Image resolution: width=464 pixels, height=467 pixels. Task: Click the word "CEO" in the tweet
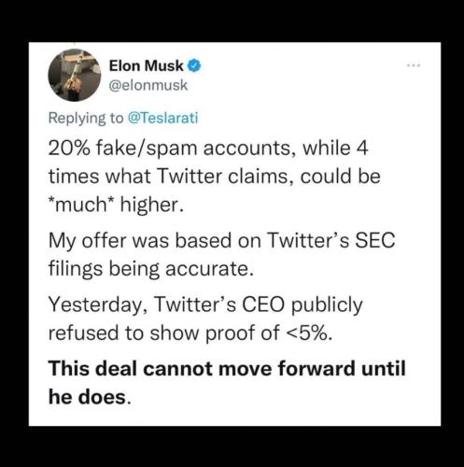263,304
